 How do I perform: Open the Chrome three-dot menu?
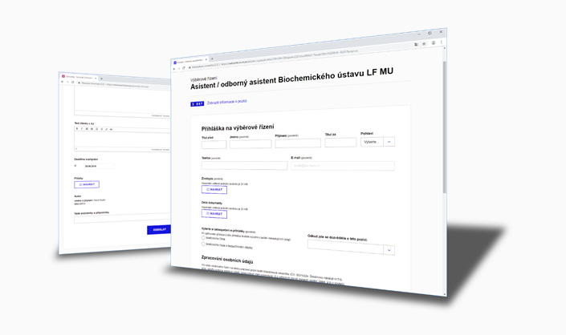pos(441,42)
